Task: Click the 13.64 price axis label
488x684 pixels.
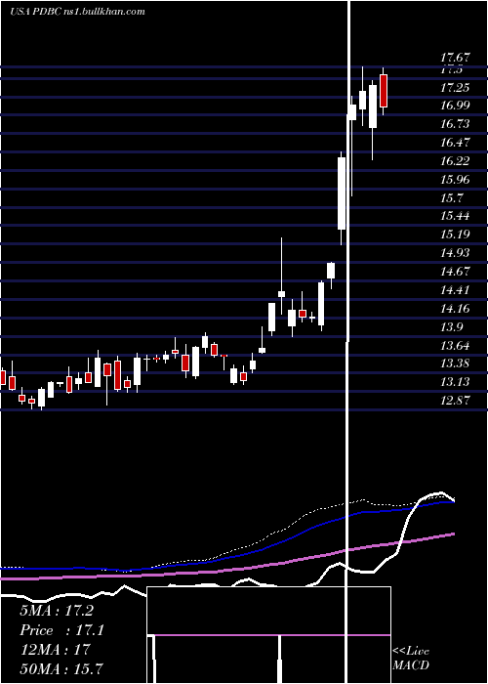Action: (455, 346)
